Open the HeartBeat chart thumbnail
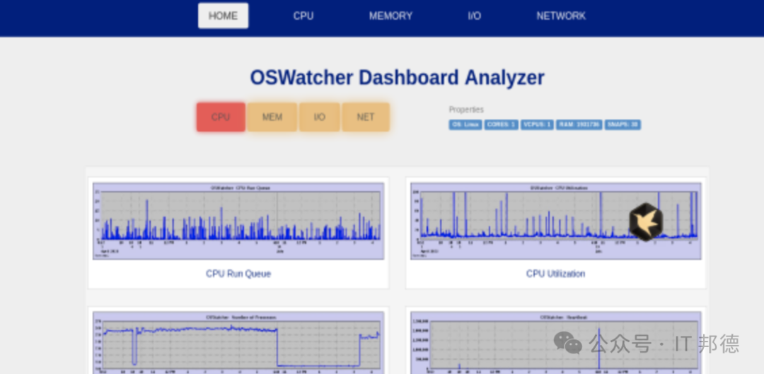 click(555, 343)
